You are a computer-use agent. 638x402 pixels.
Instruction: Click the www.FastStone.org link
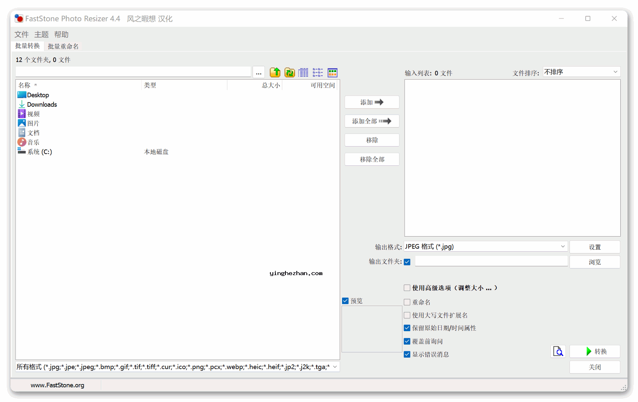point(57,385)
